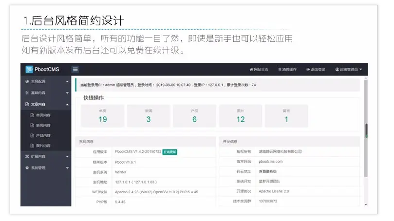394x221 pixels.
Task: Click the trash icon beside 清理缓存
Action: [x=280, y=70]
